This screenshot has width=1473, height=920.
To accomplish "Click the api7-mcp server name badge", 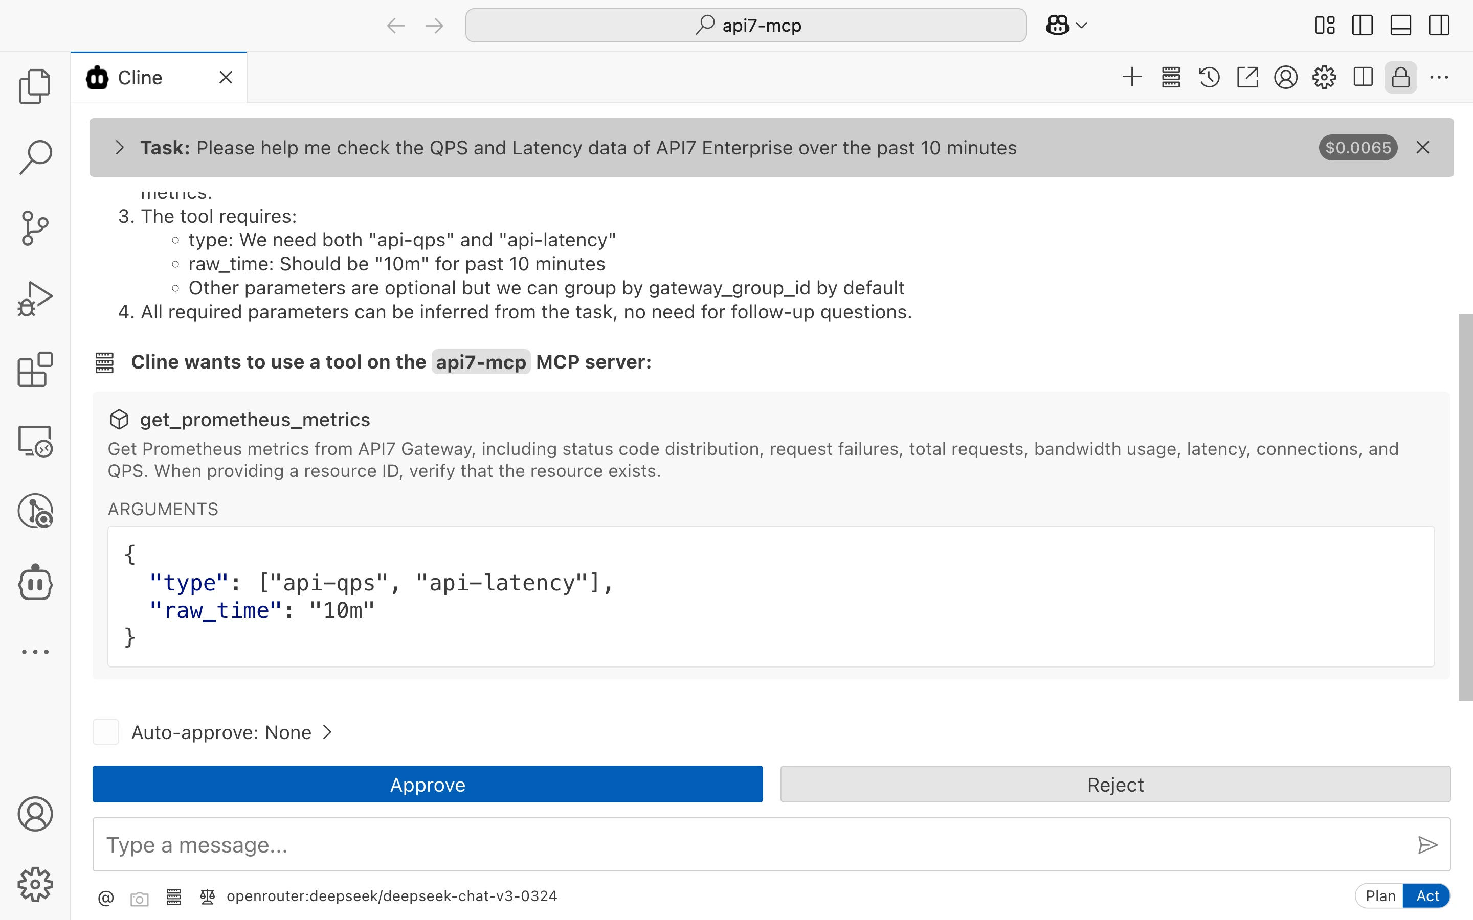I will coord(481,362).
